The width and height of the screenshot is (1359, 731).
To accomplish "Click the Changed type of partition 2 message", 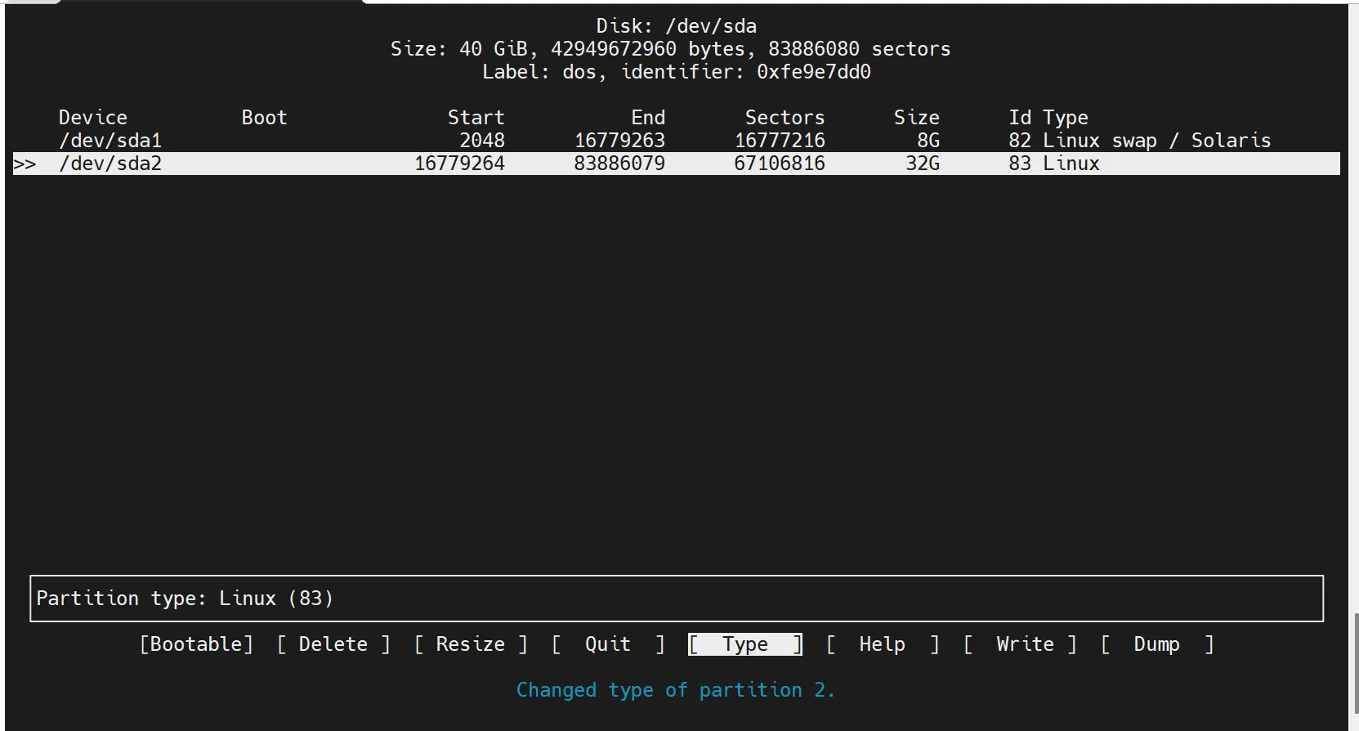I will pos(675,690).
